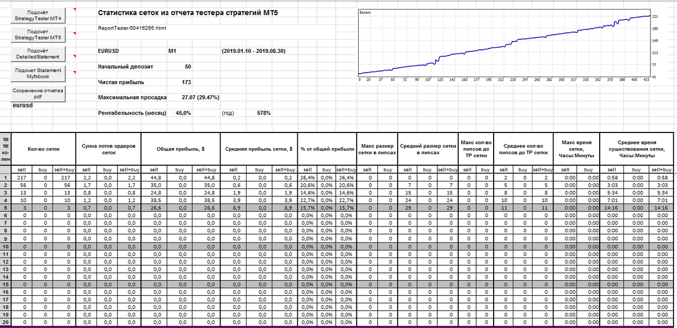The image size is (677, 328).
Task: Click the % от общей прибыли header
Action: point(327,149)
